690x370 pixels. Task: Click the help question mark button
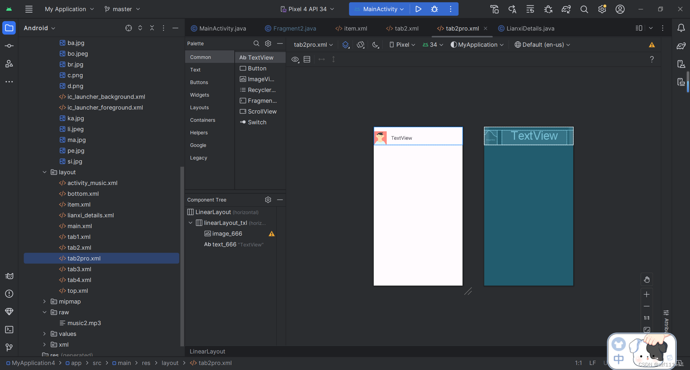(652, 59)
